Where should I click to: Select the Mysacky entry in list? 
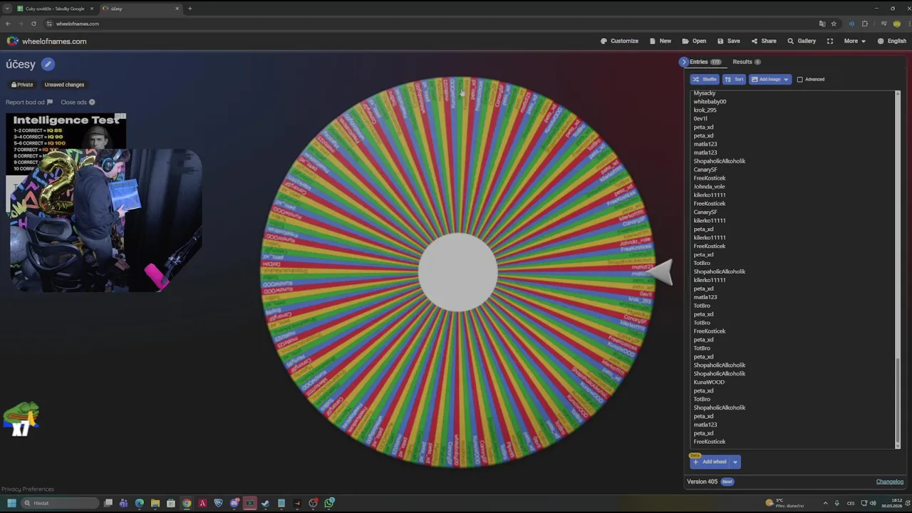click(x=705, y=93)
